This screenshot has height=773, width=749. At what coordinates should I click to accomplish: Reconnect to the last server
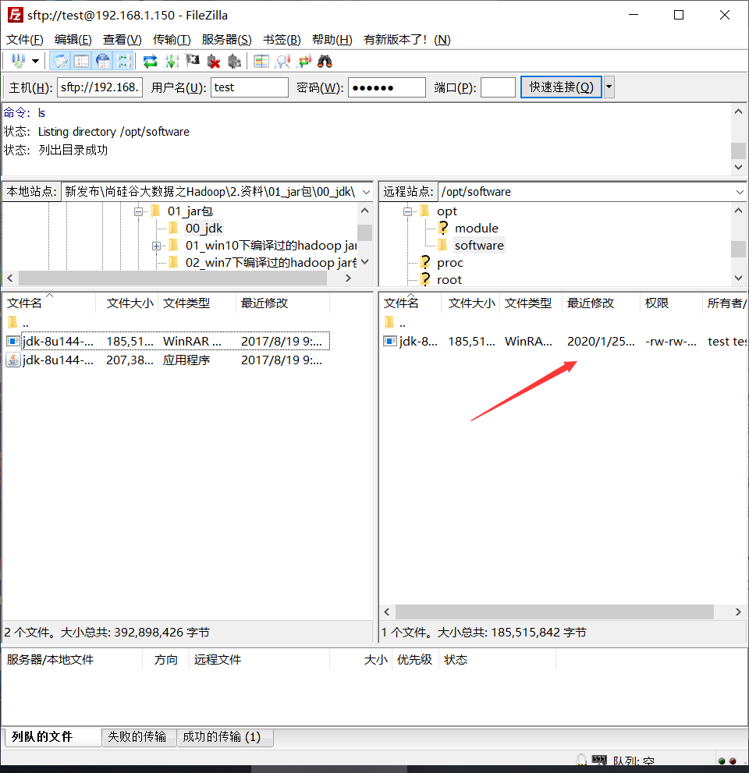[x=235, y=61]
